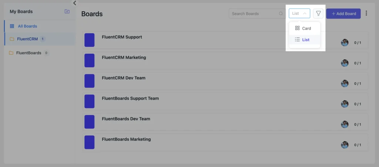The image size is (379, 167).
Task: Open the FluentCRM Support board
Action: pyautogui.click(x=225, y=40)
